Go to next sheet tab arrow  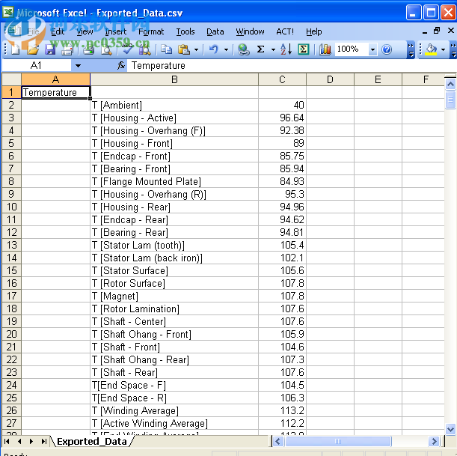[31, 442]
